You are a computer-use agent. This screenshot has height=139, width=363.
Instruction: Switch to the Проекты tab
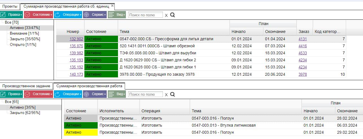10,6
